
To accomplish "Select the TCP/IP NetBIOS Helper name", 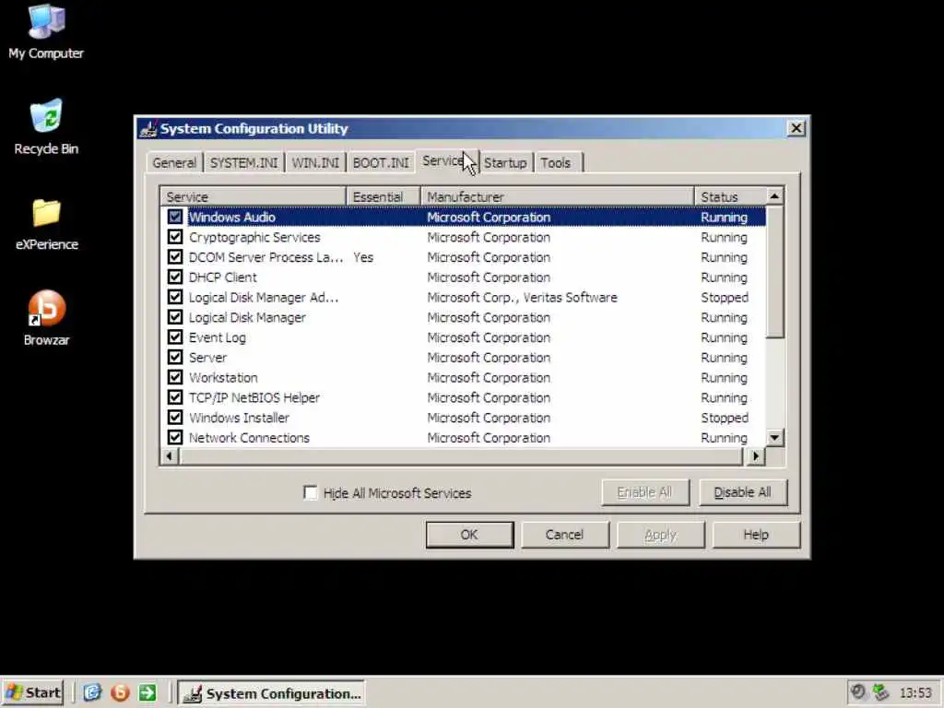I will [254, 397].
